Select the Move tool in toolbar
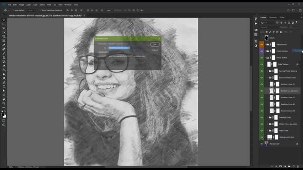The image size is (303, 170). coord(4,20)
